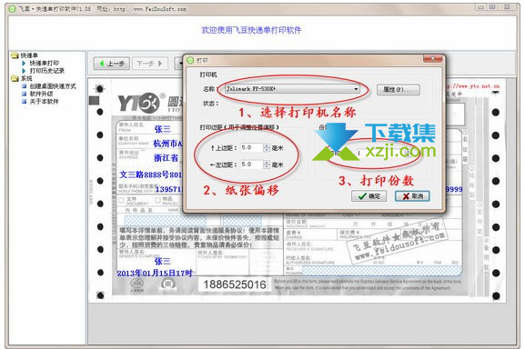Select 打印历史记录 in the sidebar tree
Viewport: 525px width, 349px height.
pos(47,71)
